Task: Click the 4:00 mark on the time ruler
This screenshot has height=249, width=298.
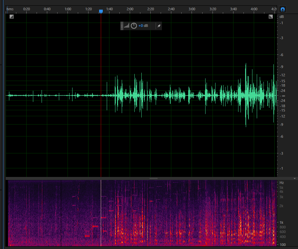Action: point(254,9)
